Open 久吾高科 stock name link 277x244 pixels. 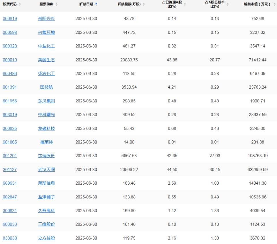pyautogui.click(x=46, y=211)
